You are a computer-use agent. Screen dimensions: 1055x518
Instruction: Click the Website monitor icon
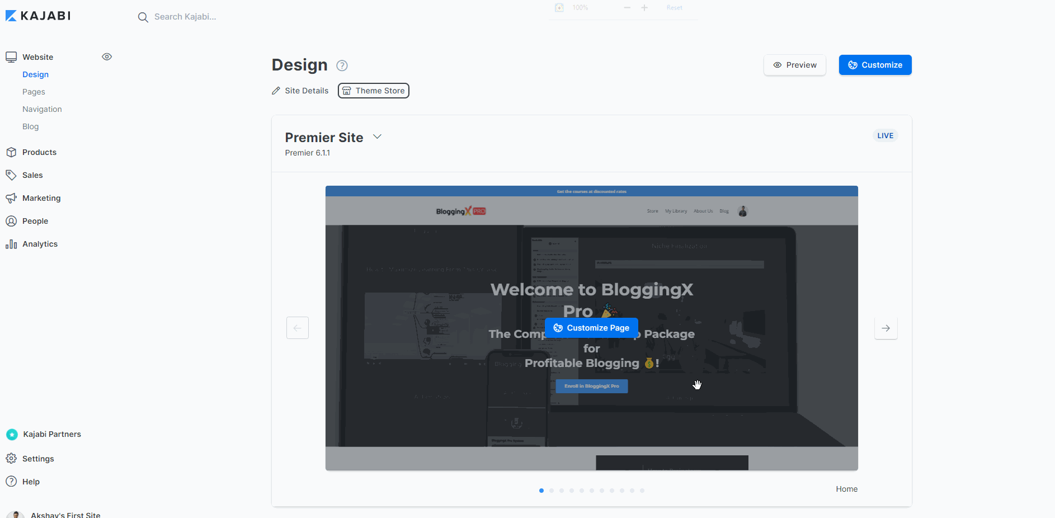[x=11, y=57]
